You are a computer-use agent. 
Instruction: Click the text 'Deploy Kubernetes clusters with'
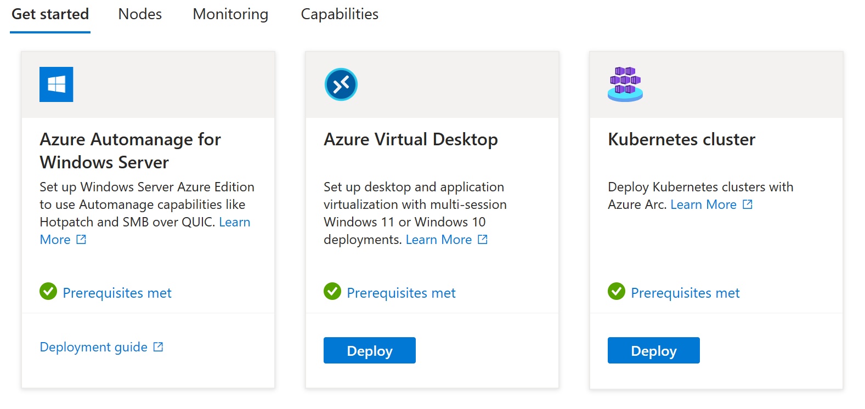pos(700,187)
